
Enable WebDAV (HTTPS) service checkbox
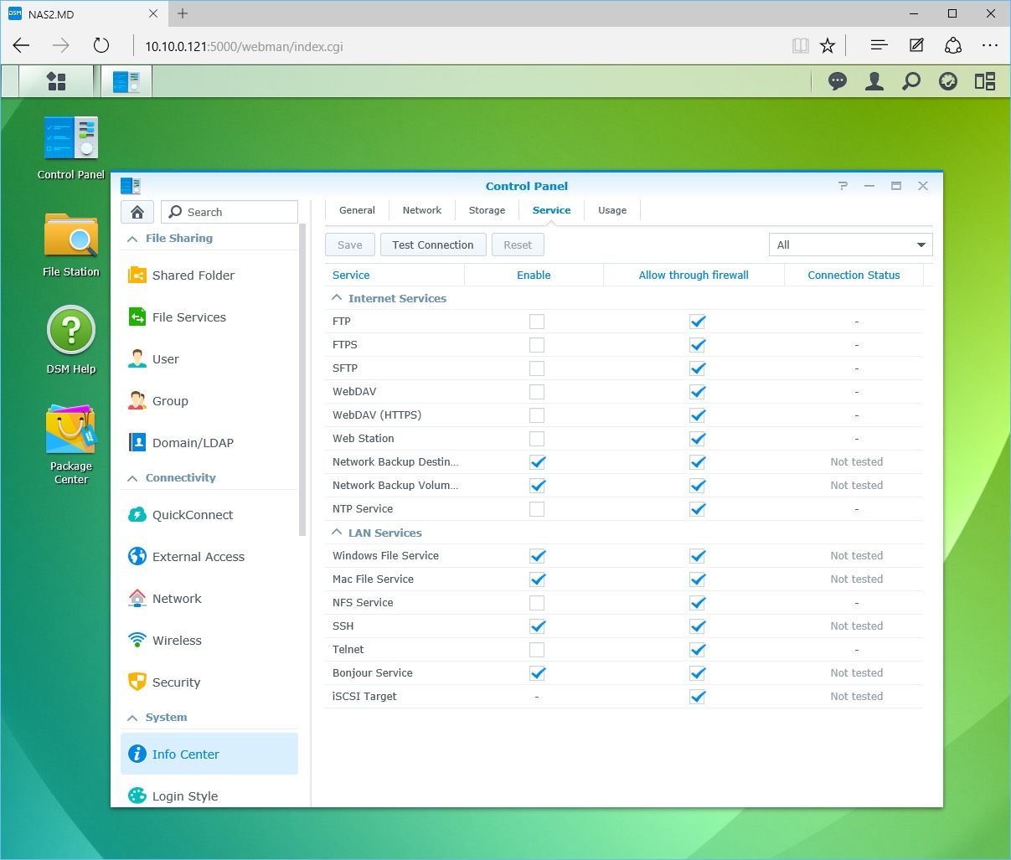click(x=537, y=415)
